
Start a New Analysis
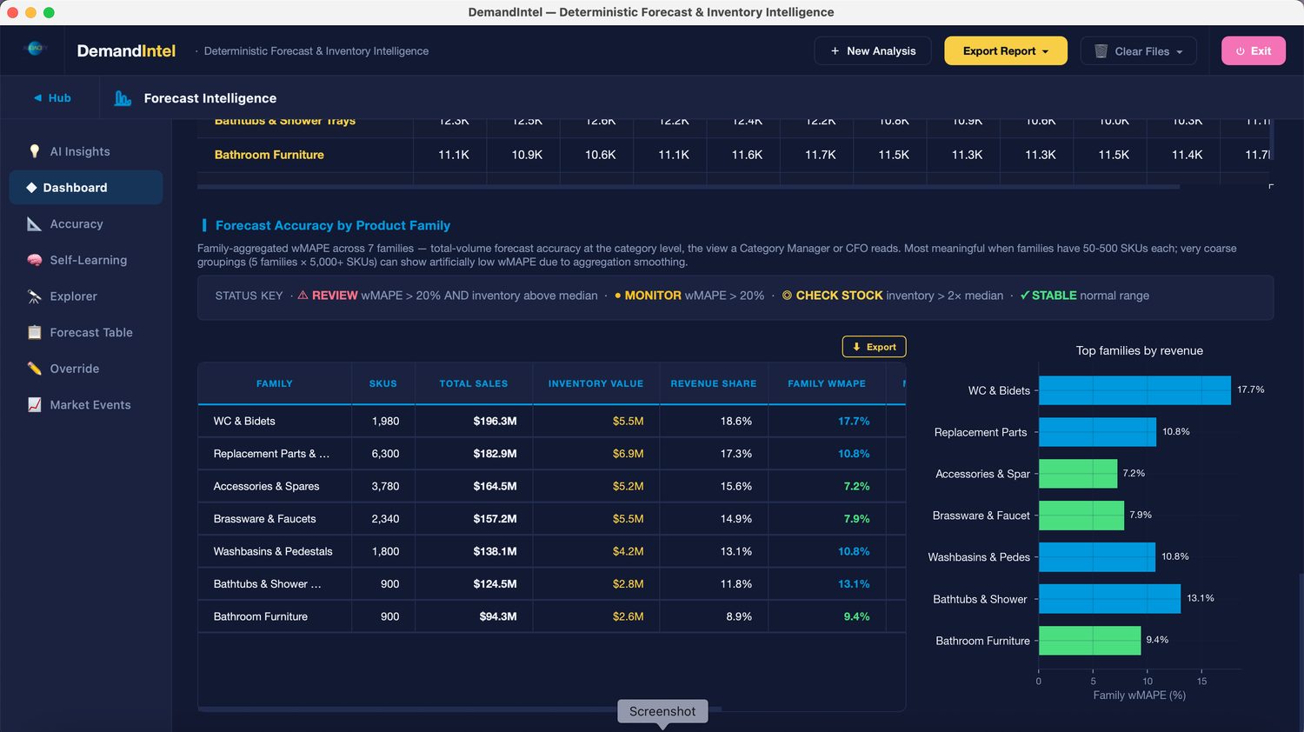click(x=872, y=51)
